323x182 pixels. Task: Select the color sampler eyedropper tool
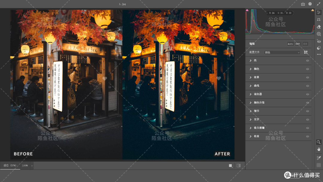pos(319,158)
